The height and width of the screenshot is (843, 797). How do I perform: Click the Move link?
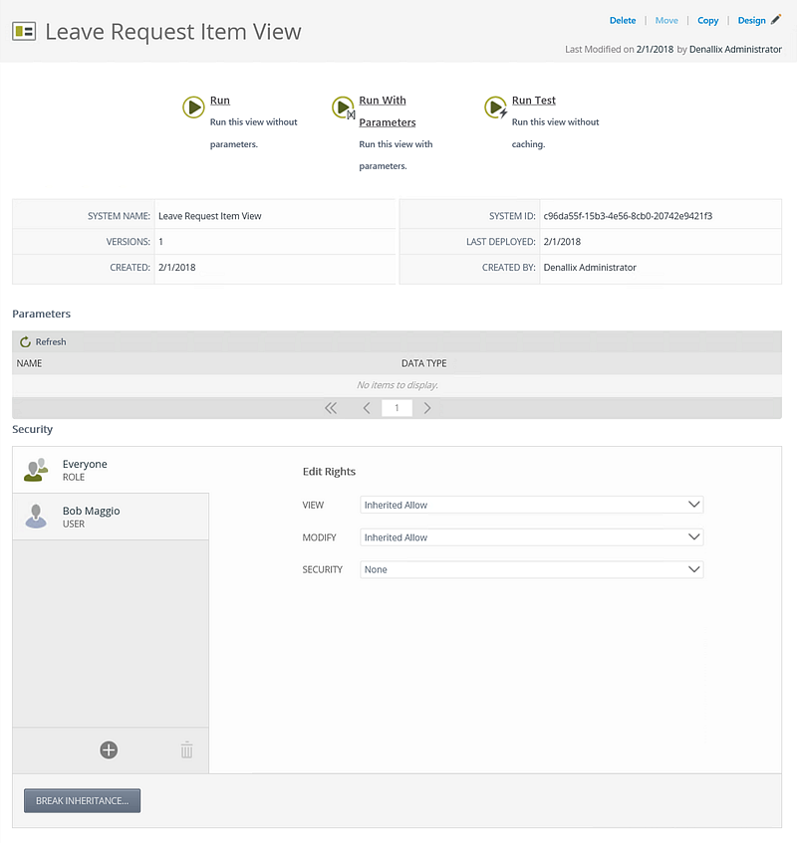coord(666,21)
